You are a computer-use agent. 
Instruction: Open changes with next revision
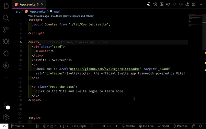181,4
